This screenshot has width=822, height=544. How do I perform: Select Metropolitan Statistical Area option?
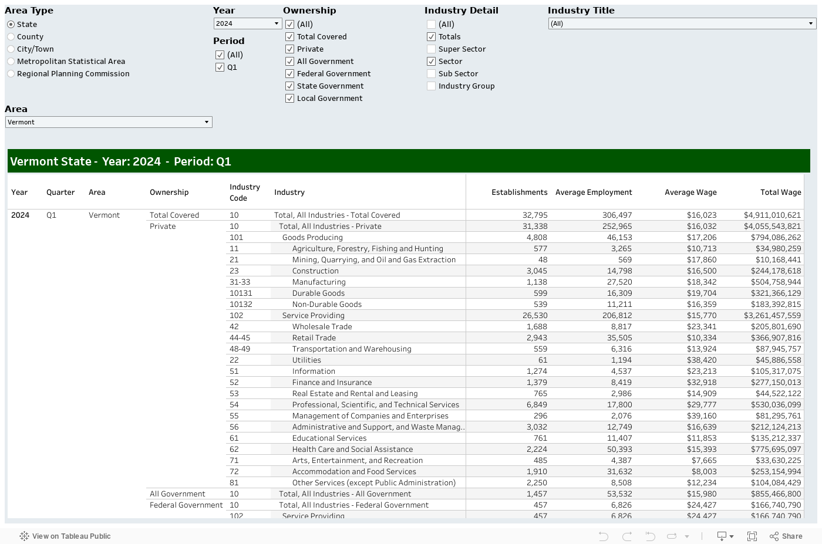tap(11, 61)
